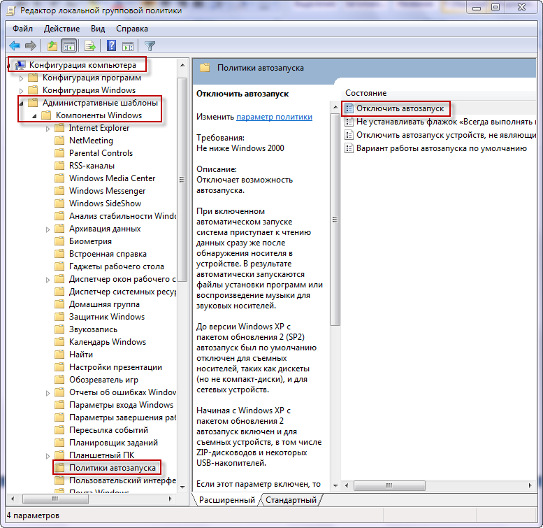Expand the Диспетчер окон рабочего стола node
543x528 pixels.
pyautogui.click(x=48, y=280)
